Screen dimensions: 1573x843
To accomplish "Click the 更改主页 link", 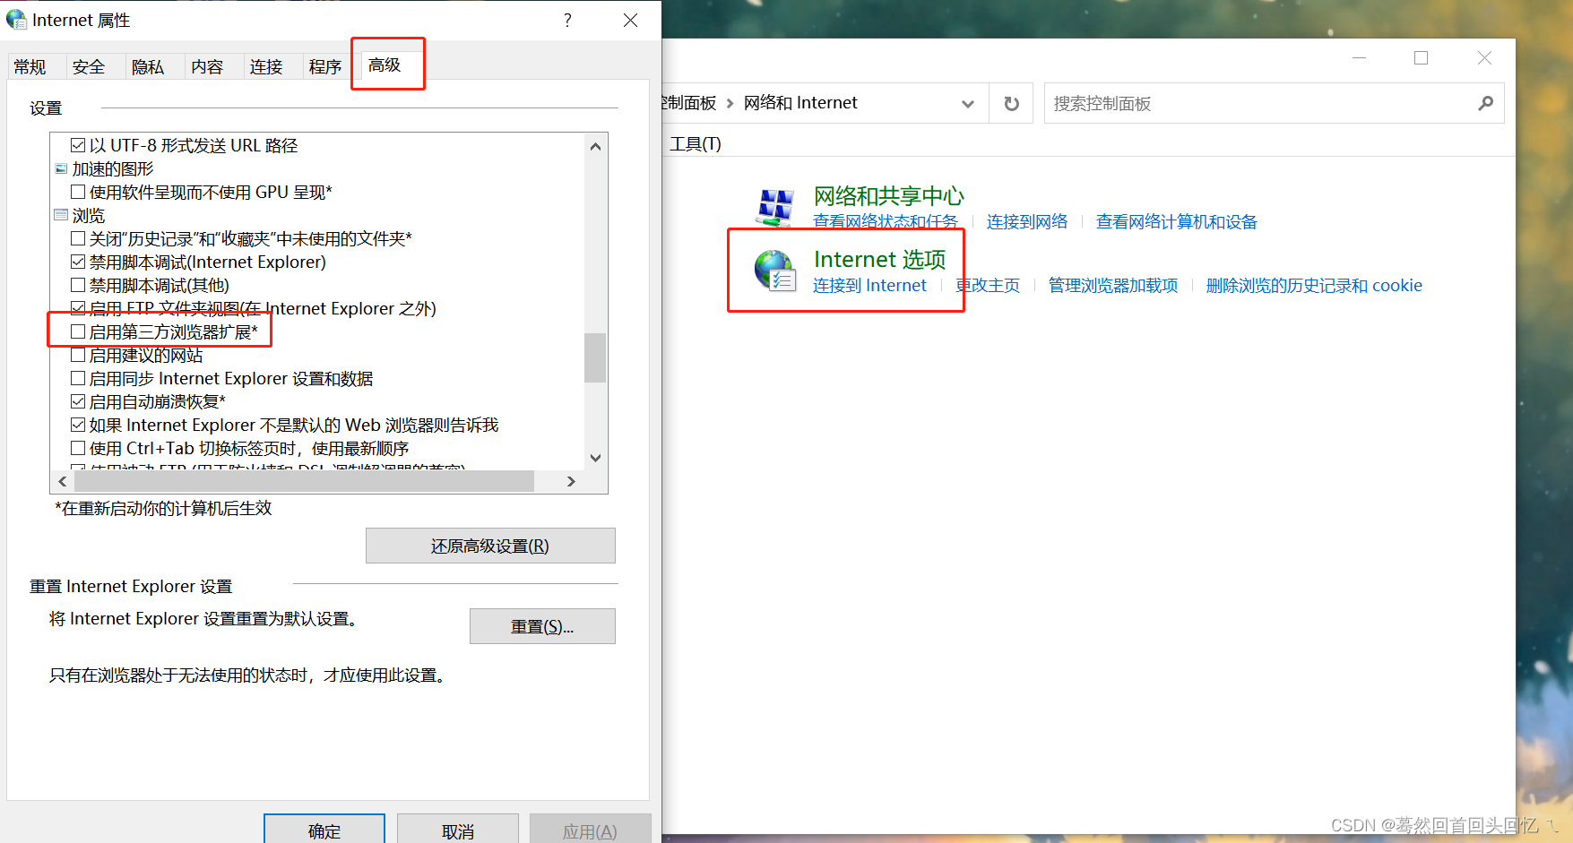I will pos(988,285).
